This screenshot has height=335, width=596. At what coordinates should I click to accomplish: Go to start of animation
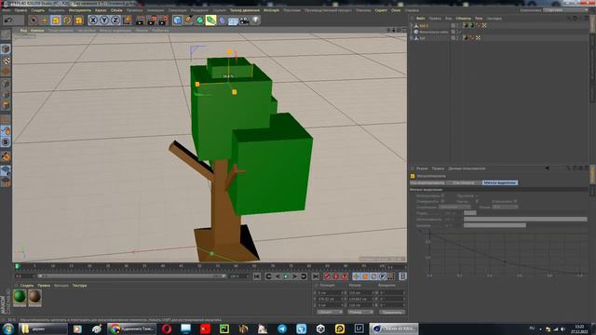[257, 276]
